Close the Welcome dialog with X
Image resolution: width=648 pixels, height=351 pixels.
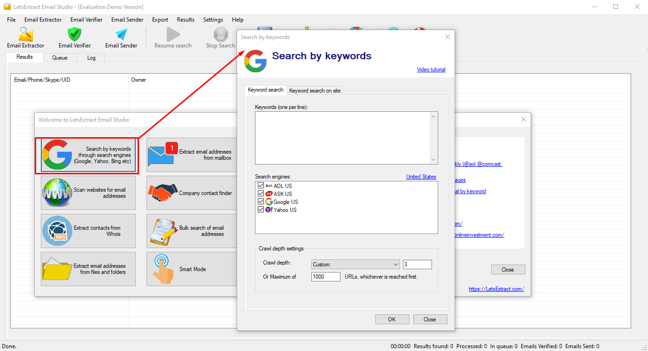click(524, 119)
